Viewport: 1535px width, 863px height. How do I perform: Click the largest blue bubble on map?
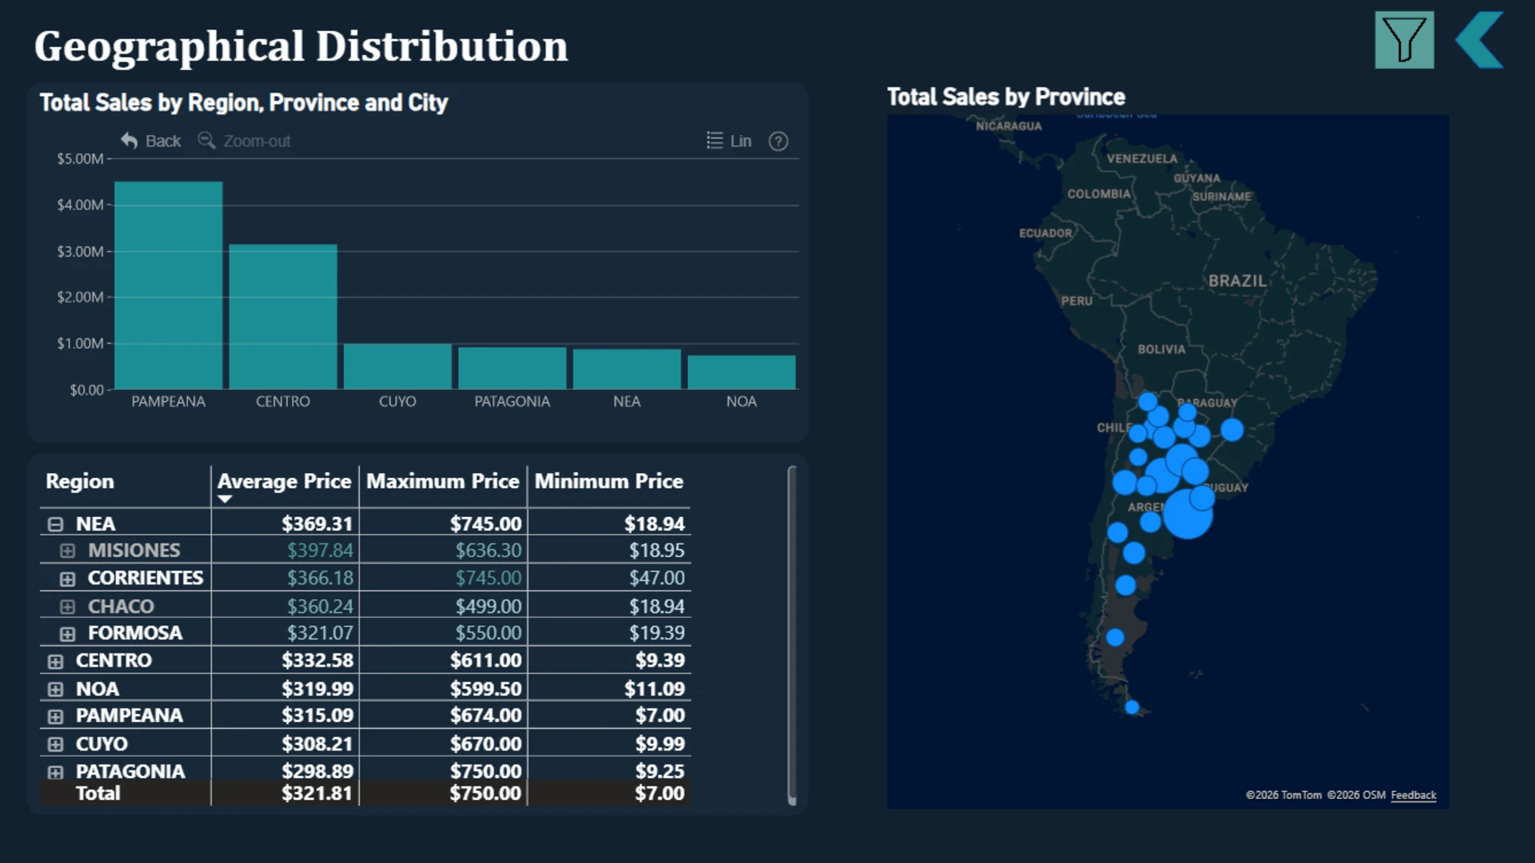(1187, 514)
